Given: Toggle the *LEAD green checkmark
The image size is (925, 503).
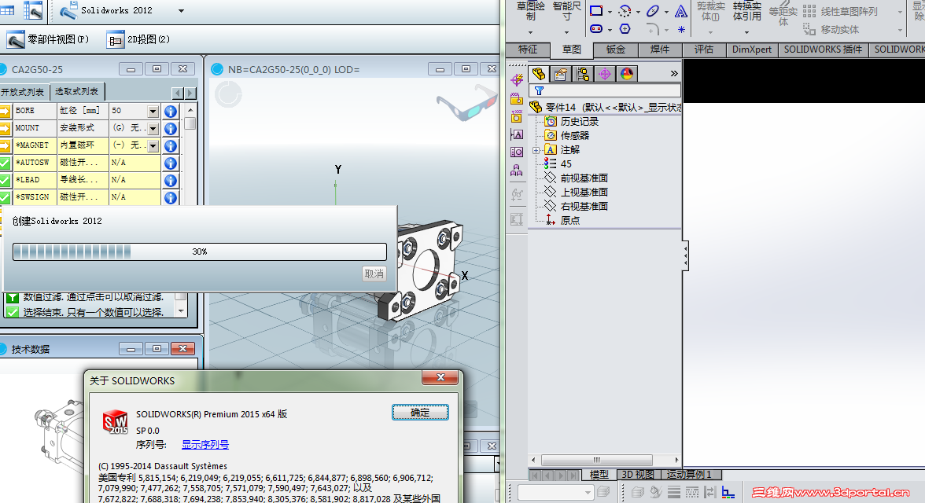Looking at the screenshot, I should click(5, 180).
